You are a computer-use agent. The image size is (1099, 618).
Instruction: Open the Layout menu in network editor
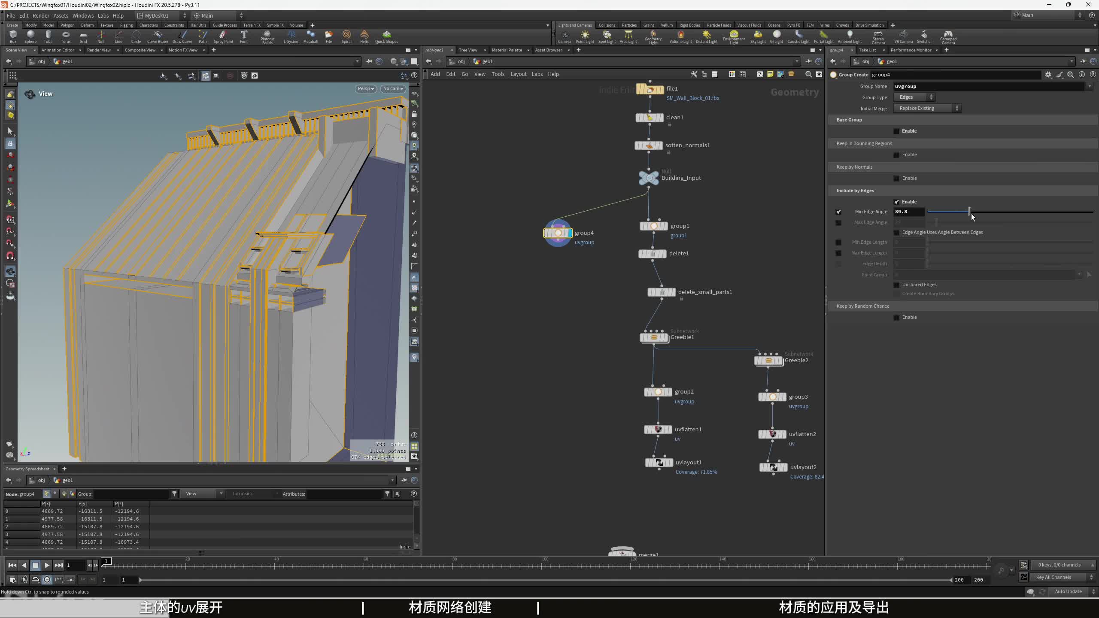518,74
